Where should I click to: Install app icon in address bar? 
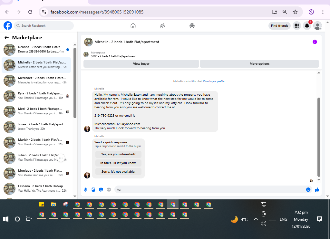[275, 12]
